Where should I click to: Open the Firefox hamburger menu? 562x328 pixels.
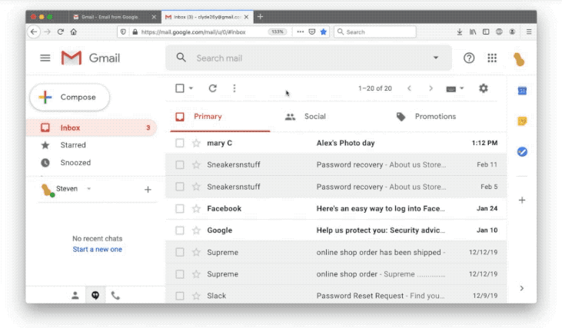click(529, 31)
